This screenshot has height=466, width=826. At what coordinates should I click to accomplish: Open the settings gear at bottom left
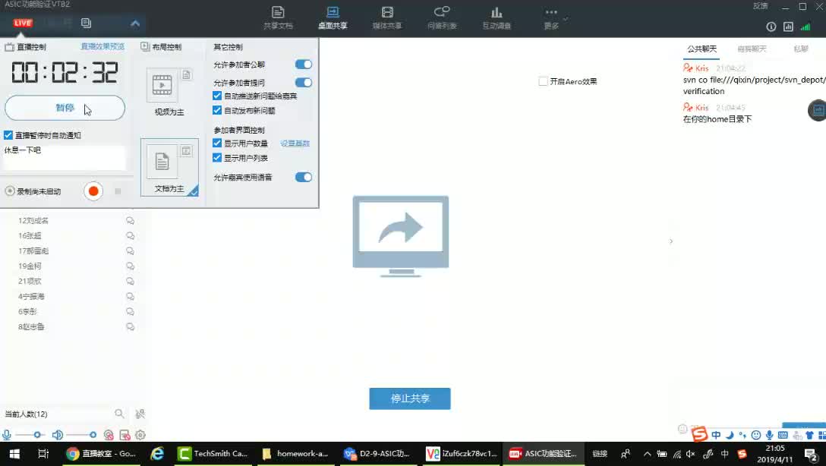140,435
